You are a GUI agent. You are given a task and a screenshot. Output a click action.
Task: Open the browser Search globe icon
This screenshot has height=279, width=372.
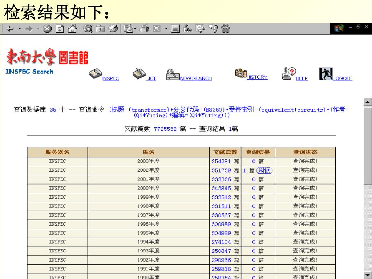[x=88, y=29]
